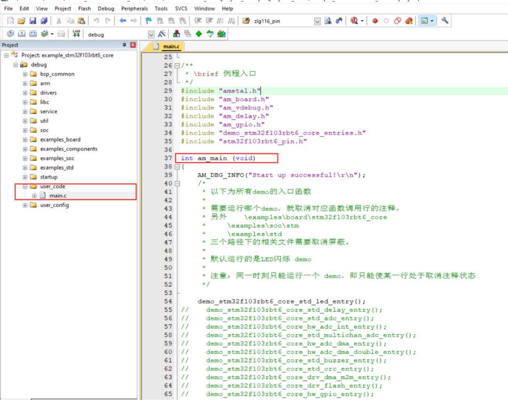
Task: Toggle pin on Project panel
Action: pos(124,45)
